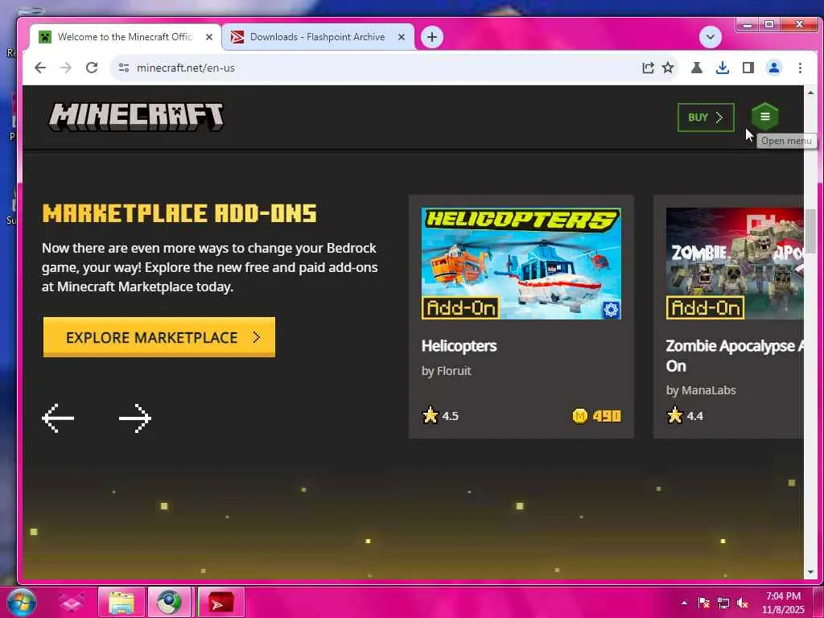Click the Marketplace Add-Ons heading
Viewport: 824px width, 618px height.
[x=179, y=213]
